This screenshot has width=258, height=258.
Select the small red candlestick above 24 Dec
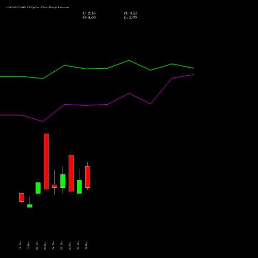pos(55,186)
